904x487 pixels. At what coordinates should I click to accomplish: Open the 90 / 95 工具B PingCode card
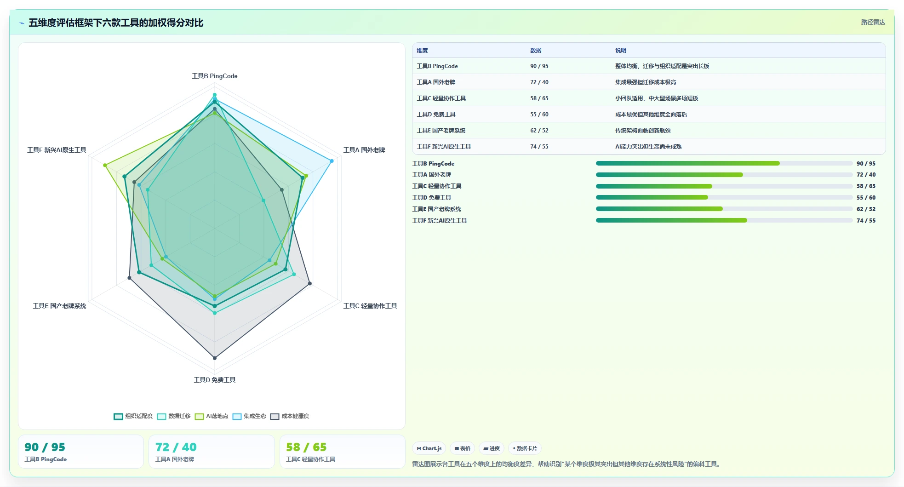coord(81,452)
